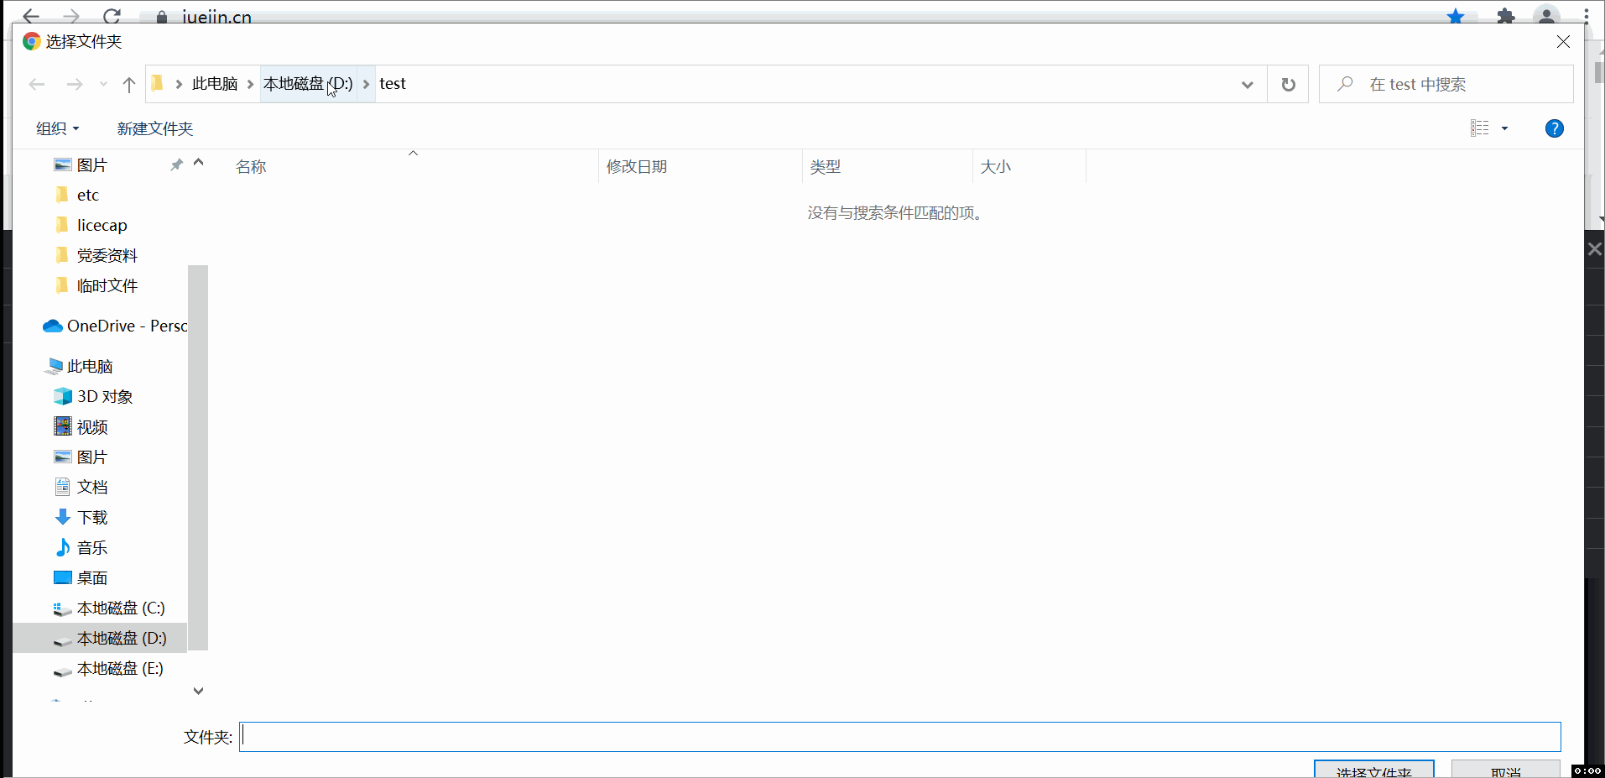Select OneDrive - Personal in sidebar
The height and width of the screenshot is (778, 1605).
point(115,326)
